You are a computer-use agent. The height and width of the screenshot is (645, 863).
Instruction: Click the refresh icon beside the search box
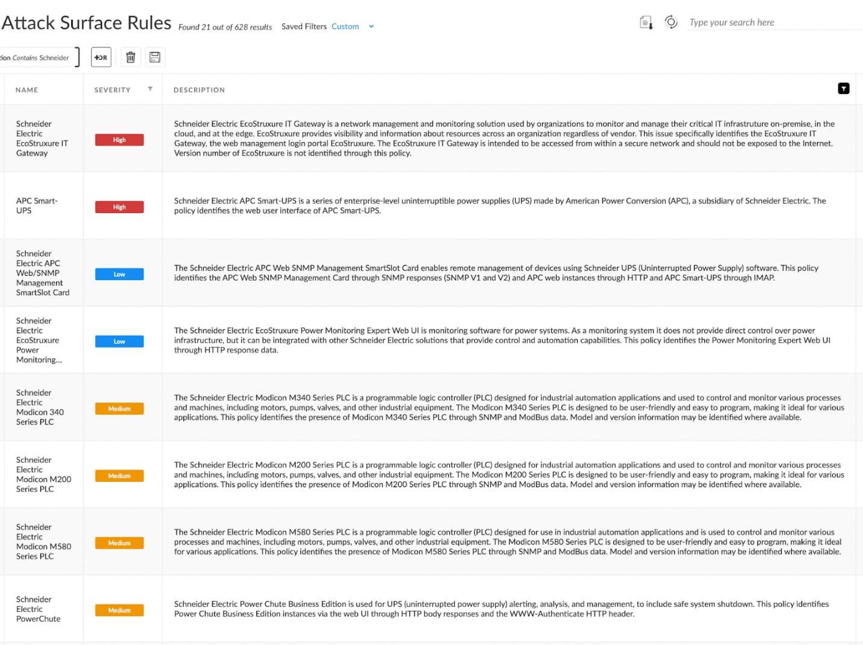pos(671,22)
